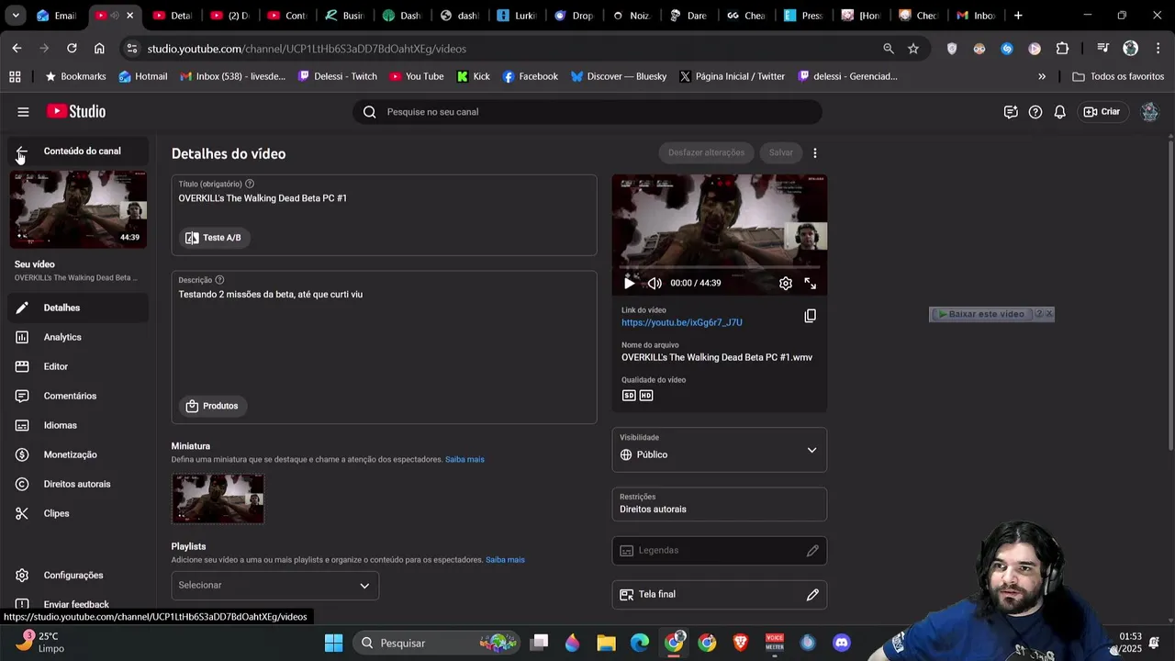Open a new browser tab

[x=1018, y=16]
